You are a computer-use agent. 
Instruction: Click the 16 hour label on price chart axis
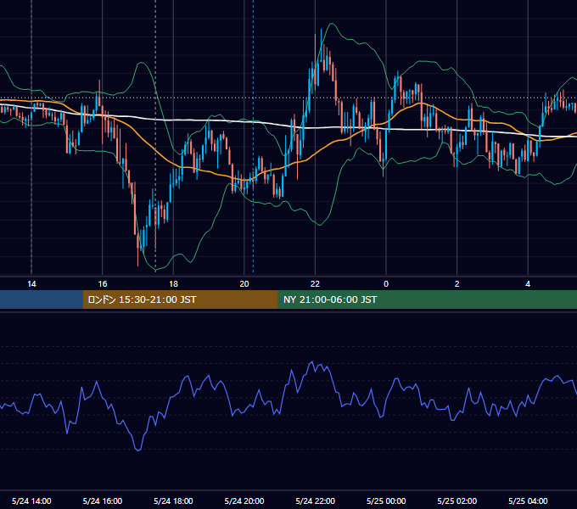(x=103, y=284)
